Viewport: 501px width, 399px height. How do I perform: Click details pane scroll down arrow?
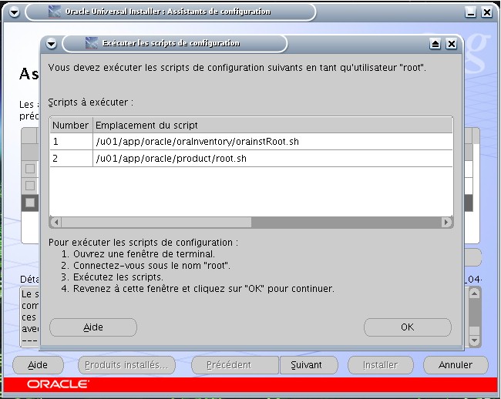pos(474,340)
